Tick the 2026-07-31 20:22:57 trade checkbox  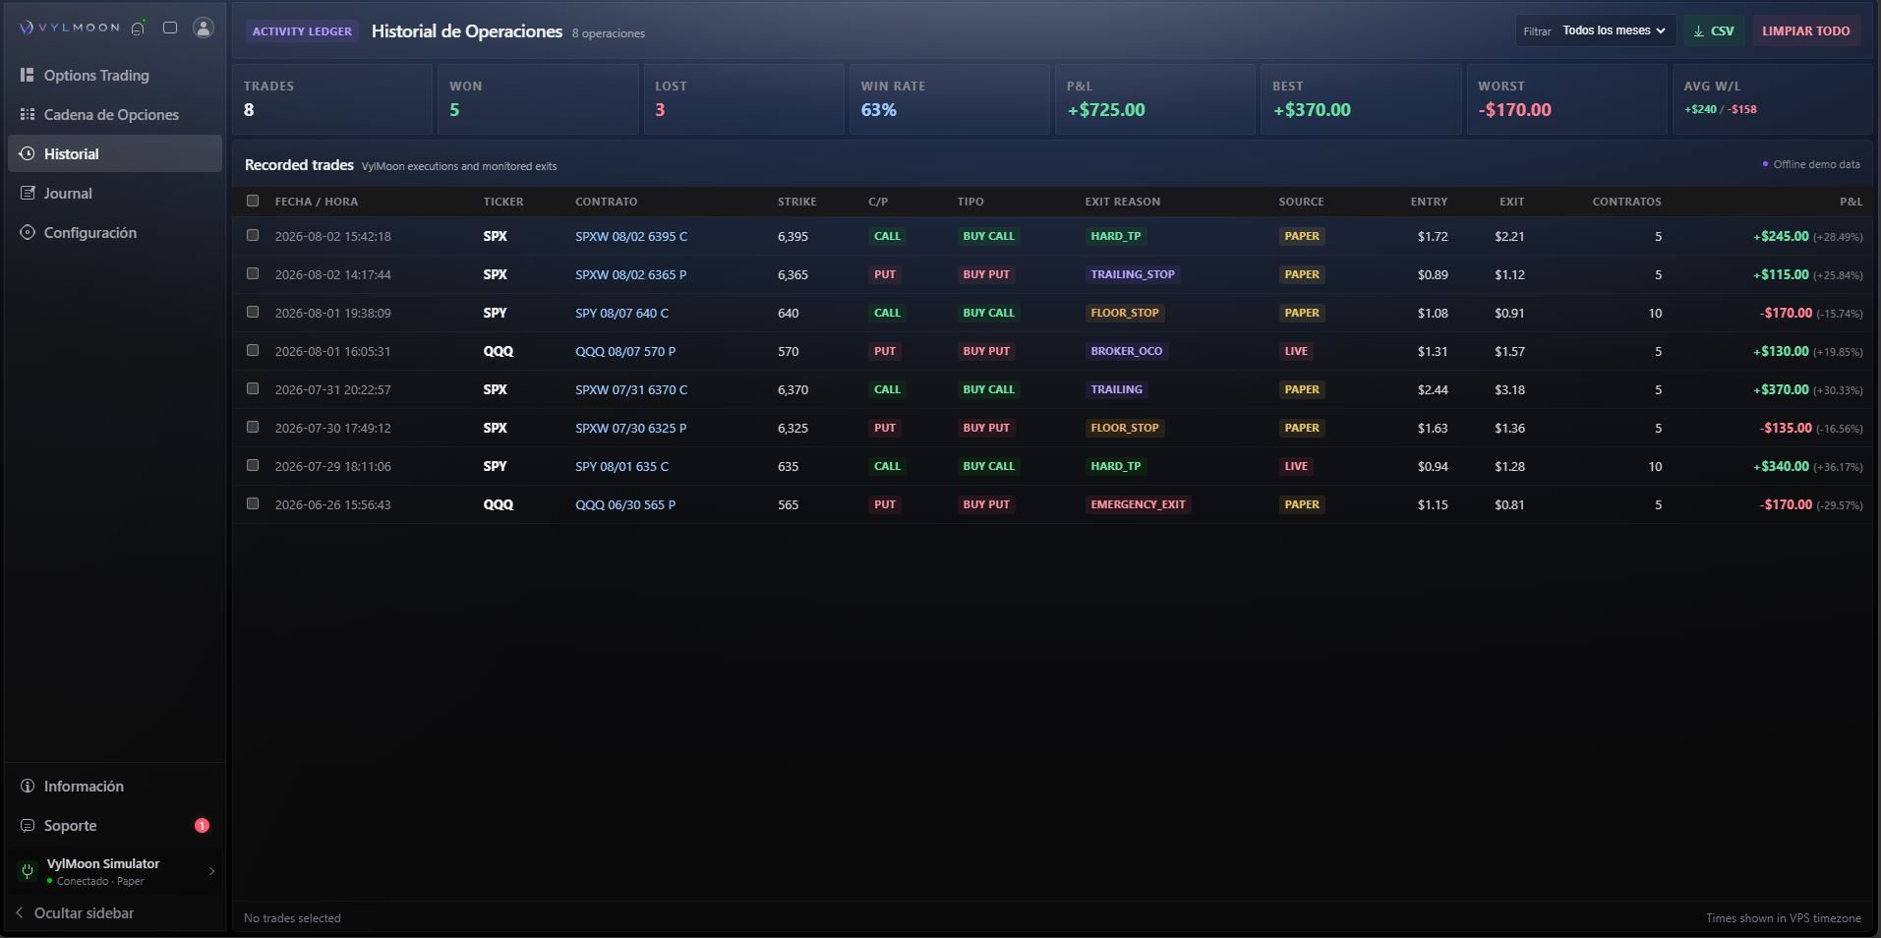(253, 389)
